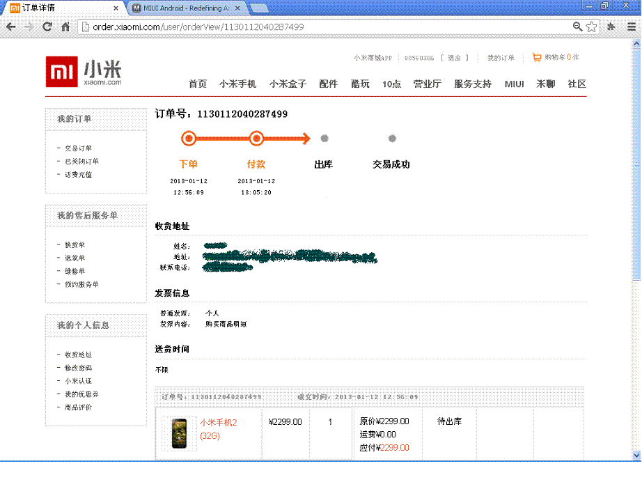Viewport: 642px width, 482px height.
Task: Open the browser home page icon
Action: (65, 27)
